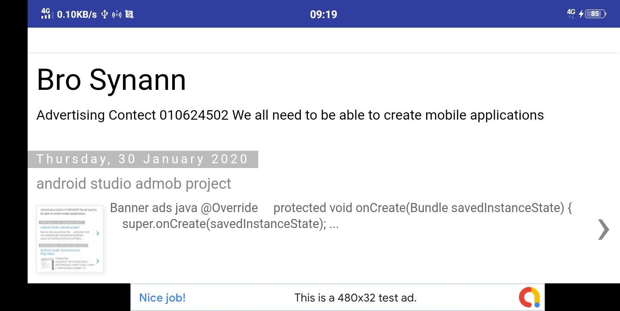
Task: Open the Bro Synann blog title
Action: pyautogui.click(x=111, y=80)
